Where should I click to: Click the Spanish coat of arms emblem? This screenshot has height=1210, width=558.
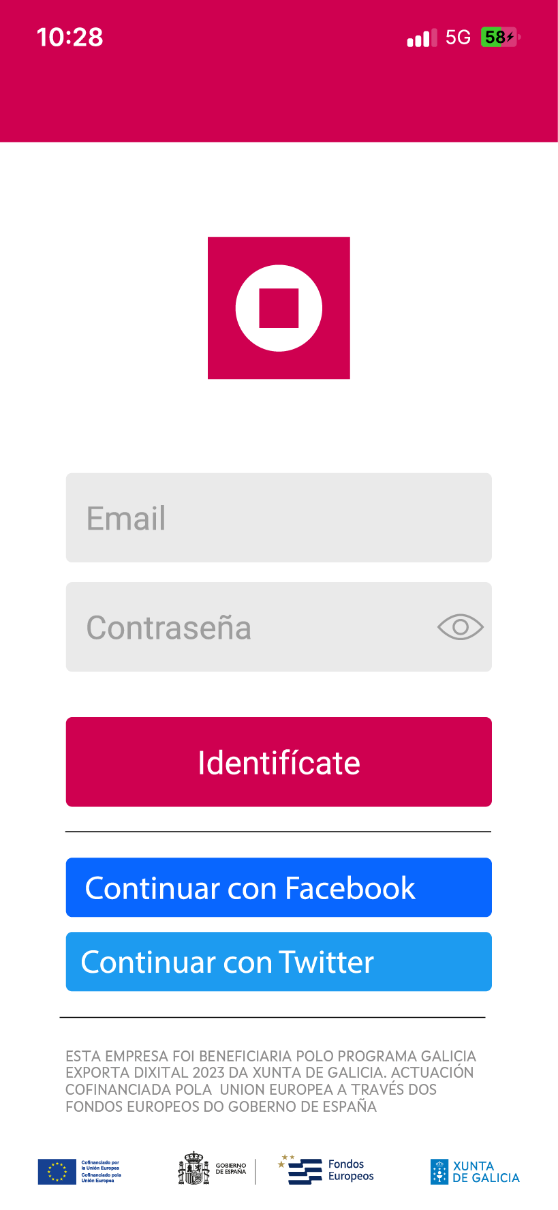193,1169
